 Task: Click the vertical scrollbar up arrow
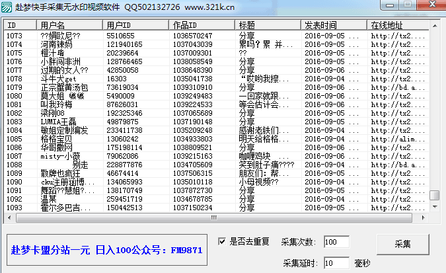pos(435,26)
